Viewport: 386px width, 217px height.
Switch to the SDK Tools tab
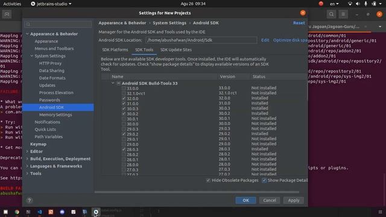[144, 49]
